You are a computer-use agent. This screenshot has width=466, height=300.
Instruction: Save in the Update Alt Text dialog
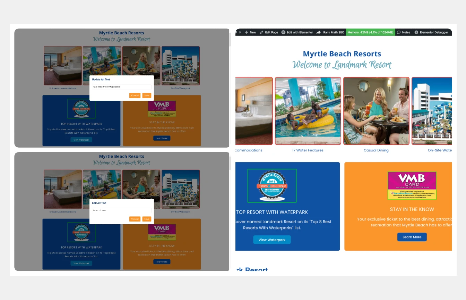click(147, 95)
